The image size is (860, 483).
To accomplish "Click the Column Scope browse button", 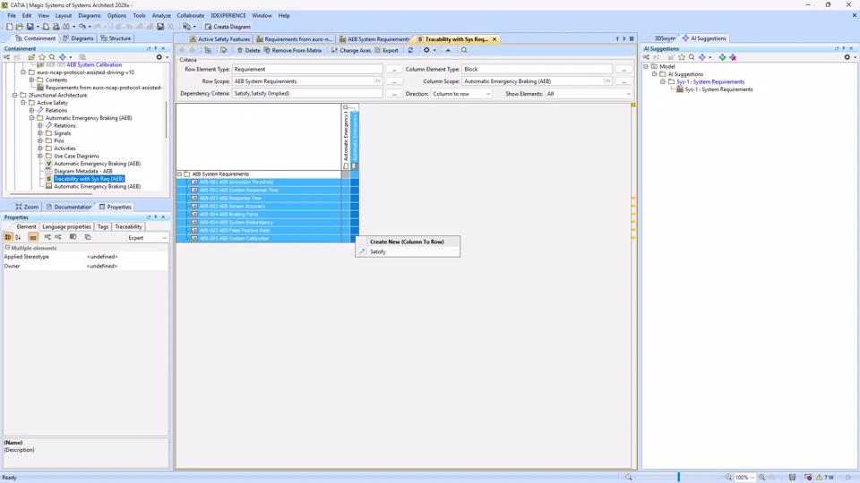I will 623,81.
